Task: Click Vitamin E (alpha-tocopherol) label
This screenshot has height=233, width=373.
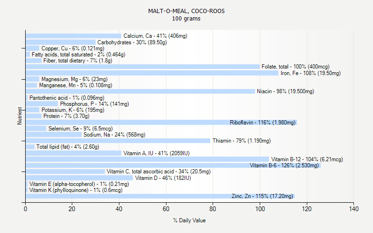Action: (x=79, y=184)
